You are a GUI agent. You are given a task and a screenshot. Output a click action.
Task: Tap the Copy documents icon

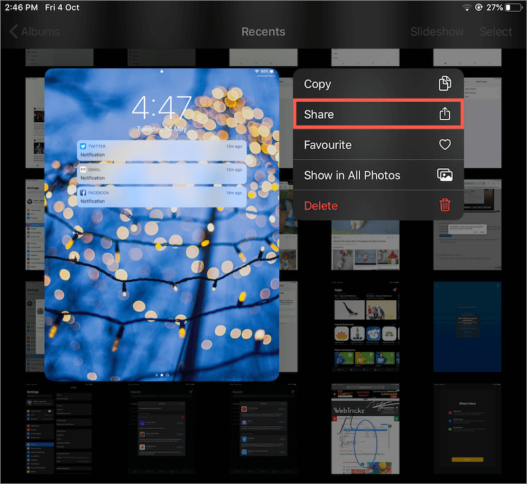tap(445, 83)
